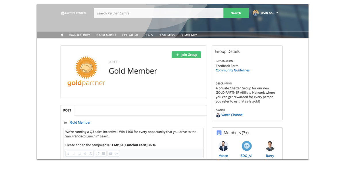Open owner Vance Channel's profile link
Screen dimensions: 345x184
click(232, 115)
